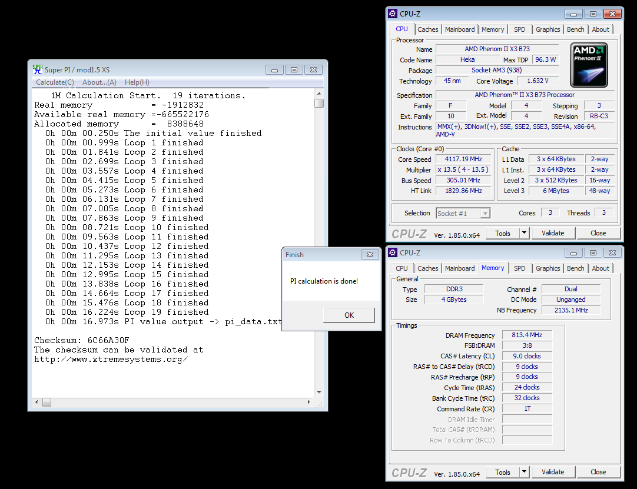Click the processor Name field AMD Phenom II X3 B73
The image size is (637, 489).
pos(497,49)
